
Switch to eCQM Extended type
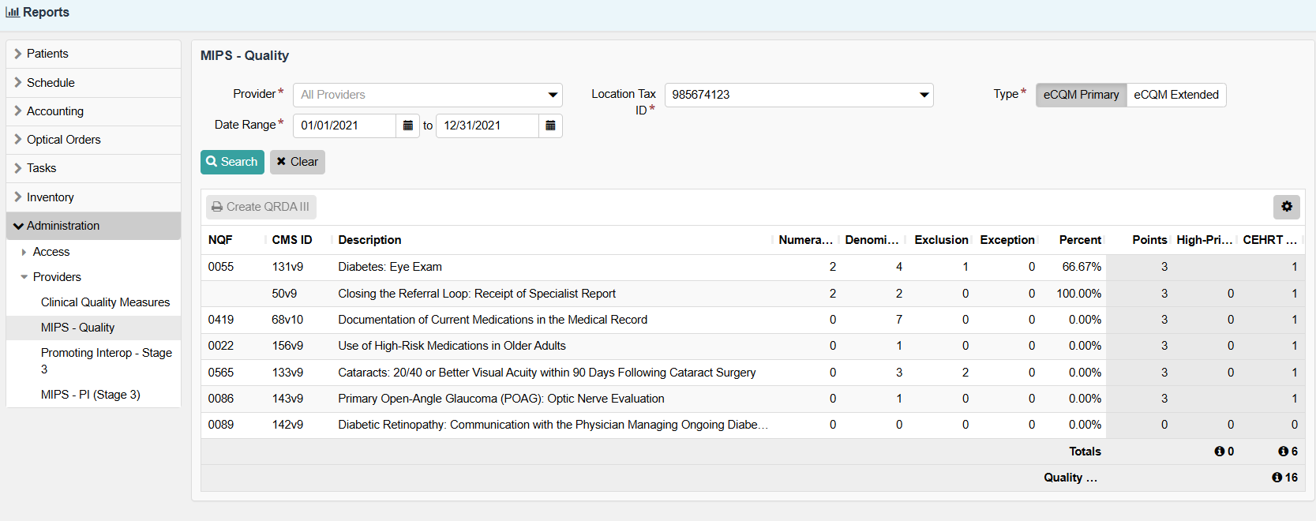1175,95
